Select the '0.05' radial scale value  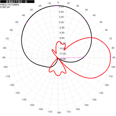point(61,22)
